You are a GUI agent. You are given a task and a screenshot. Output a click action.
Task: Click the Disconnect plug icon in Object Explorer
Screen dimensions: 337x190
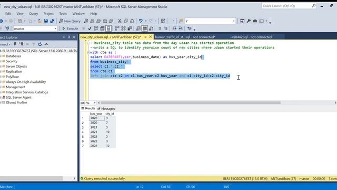[x=21, y=44]
